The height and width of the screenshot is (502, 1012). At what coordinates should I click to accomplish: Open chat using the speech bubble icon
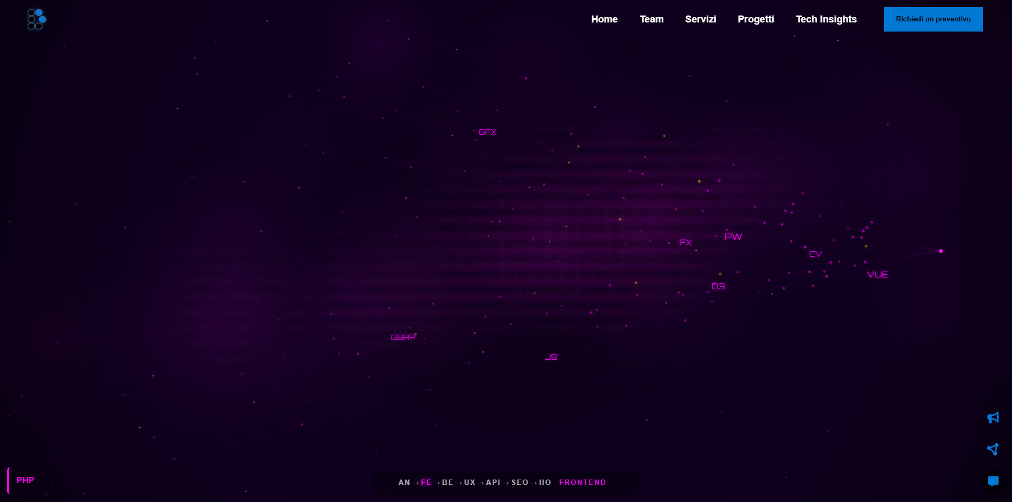pos(993,481)
